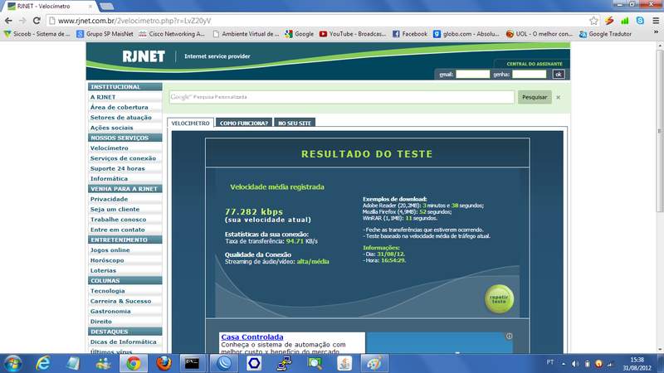Click the Google custom search box
Screen dimensions: 664x373
point(342,97)
